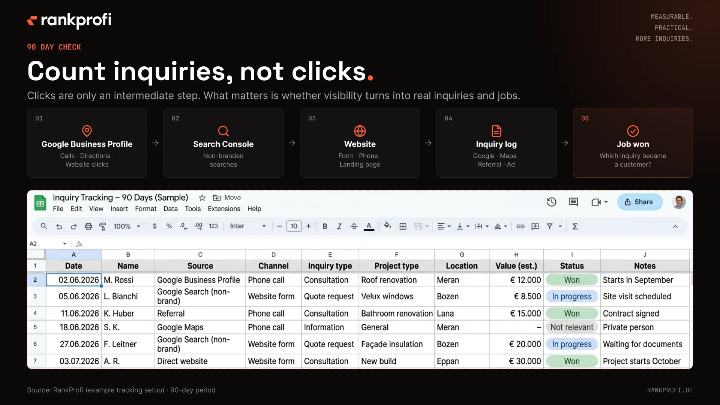The width and height of the screenshot is (720, 405).
Task: Open the filter views dropdown arrow
Action: (560, 226)
